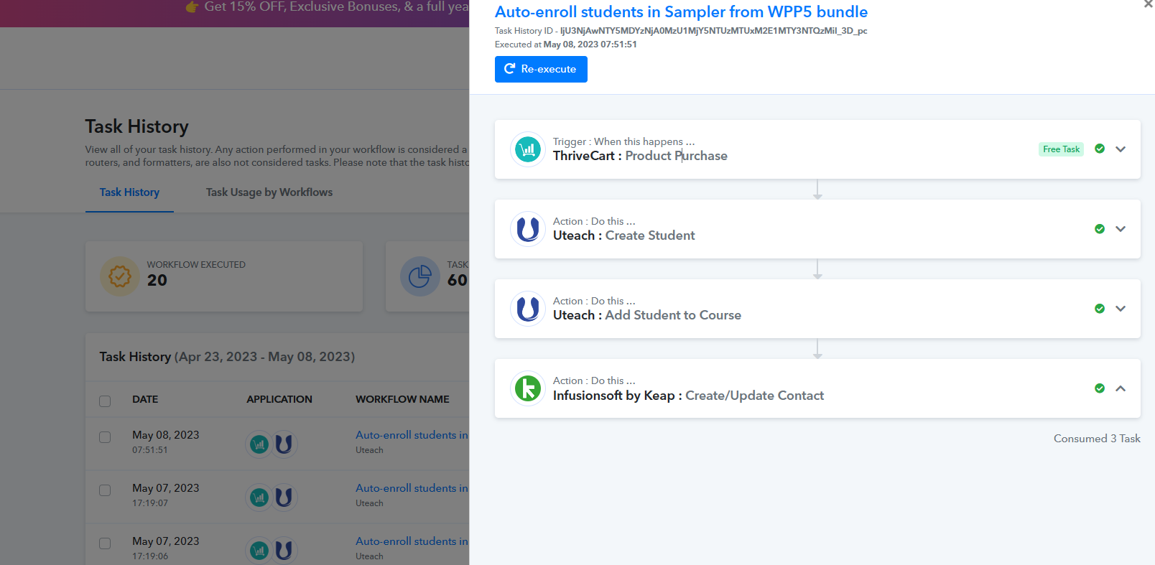The height and width of the screenshot is (565, 1155).
Task: Click Uteach app icon in the 07:51:51 row
Action: pyautogui.click(x=284, y=444)
